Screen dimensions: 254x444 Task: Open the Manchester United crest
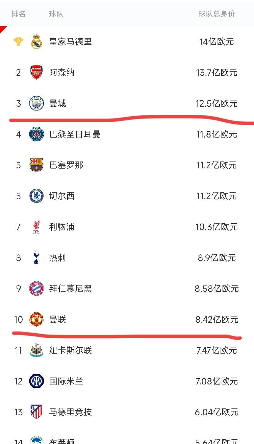tap(36, 319)
